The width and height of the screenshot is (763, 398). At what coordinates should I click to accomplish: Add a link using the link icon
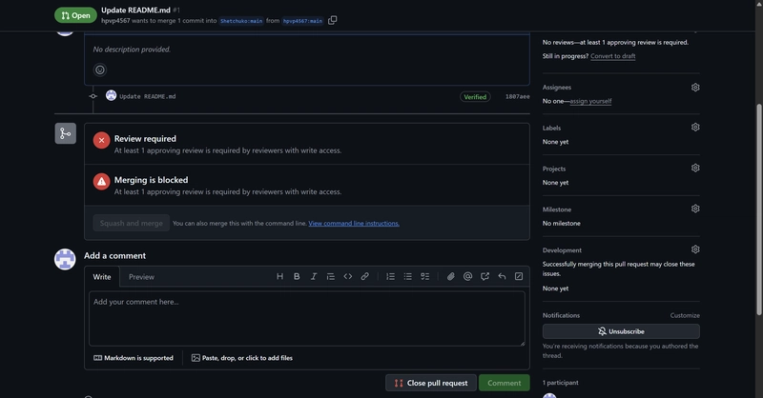point(365,276)
